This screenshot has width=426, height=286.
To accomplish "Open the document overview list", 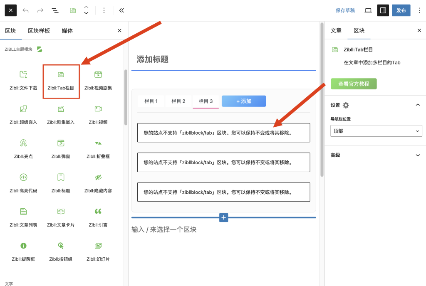I will click(x=55, y=10).
